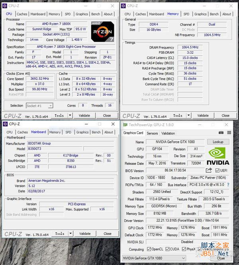Click the Code Name value Summit Ridge
The width and height of the screenshot is (239, 265).
[x=42, y=29]
